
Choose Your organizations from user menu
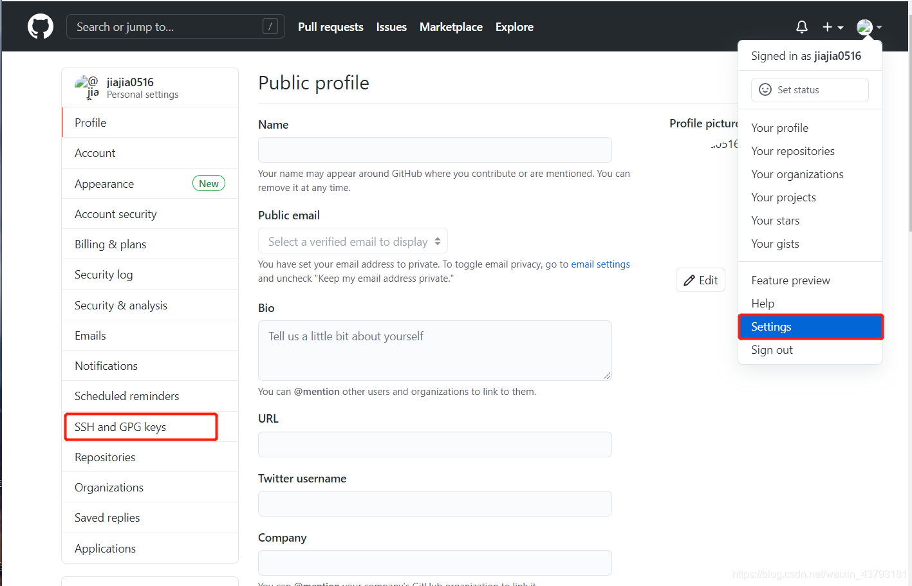pos(810,174)
